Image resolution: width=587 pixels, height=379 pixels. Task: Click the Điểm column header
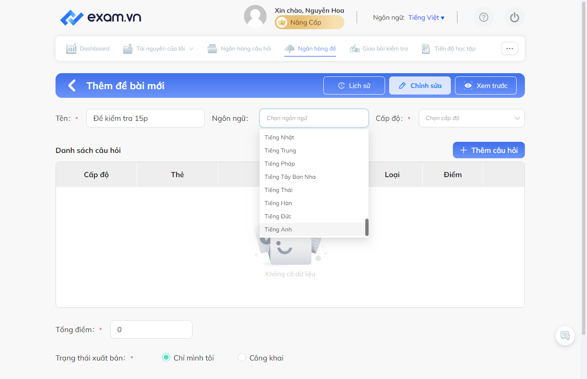453,175
